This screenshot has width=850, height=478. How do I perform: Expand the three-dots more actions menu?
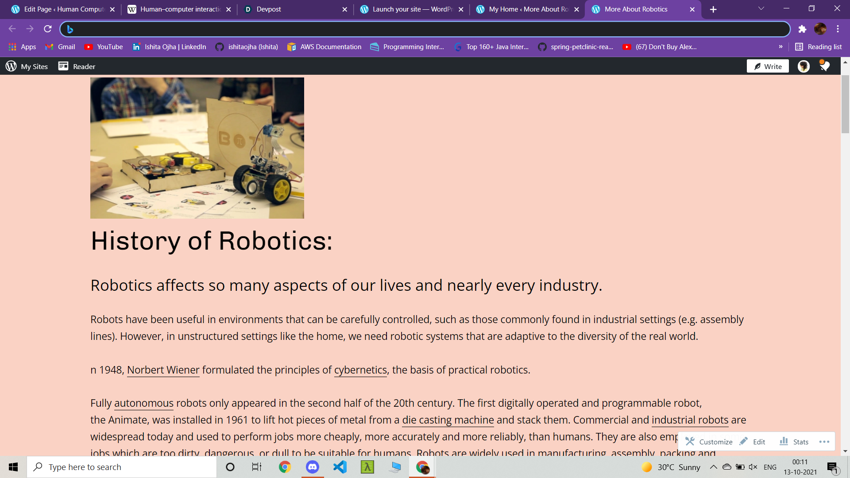click(824, 441)
